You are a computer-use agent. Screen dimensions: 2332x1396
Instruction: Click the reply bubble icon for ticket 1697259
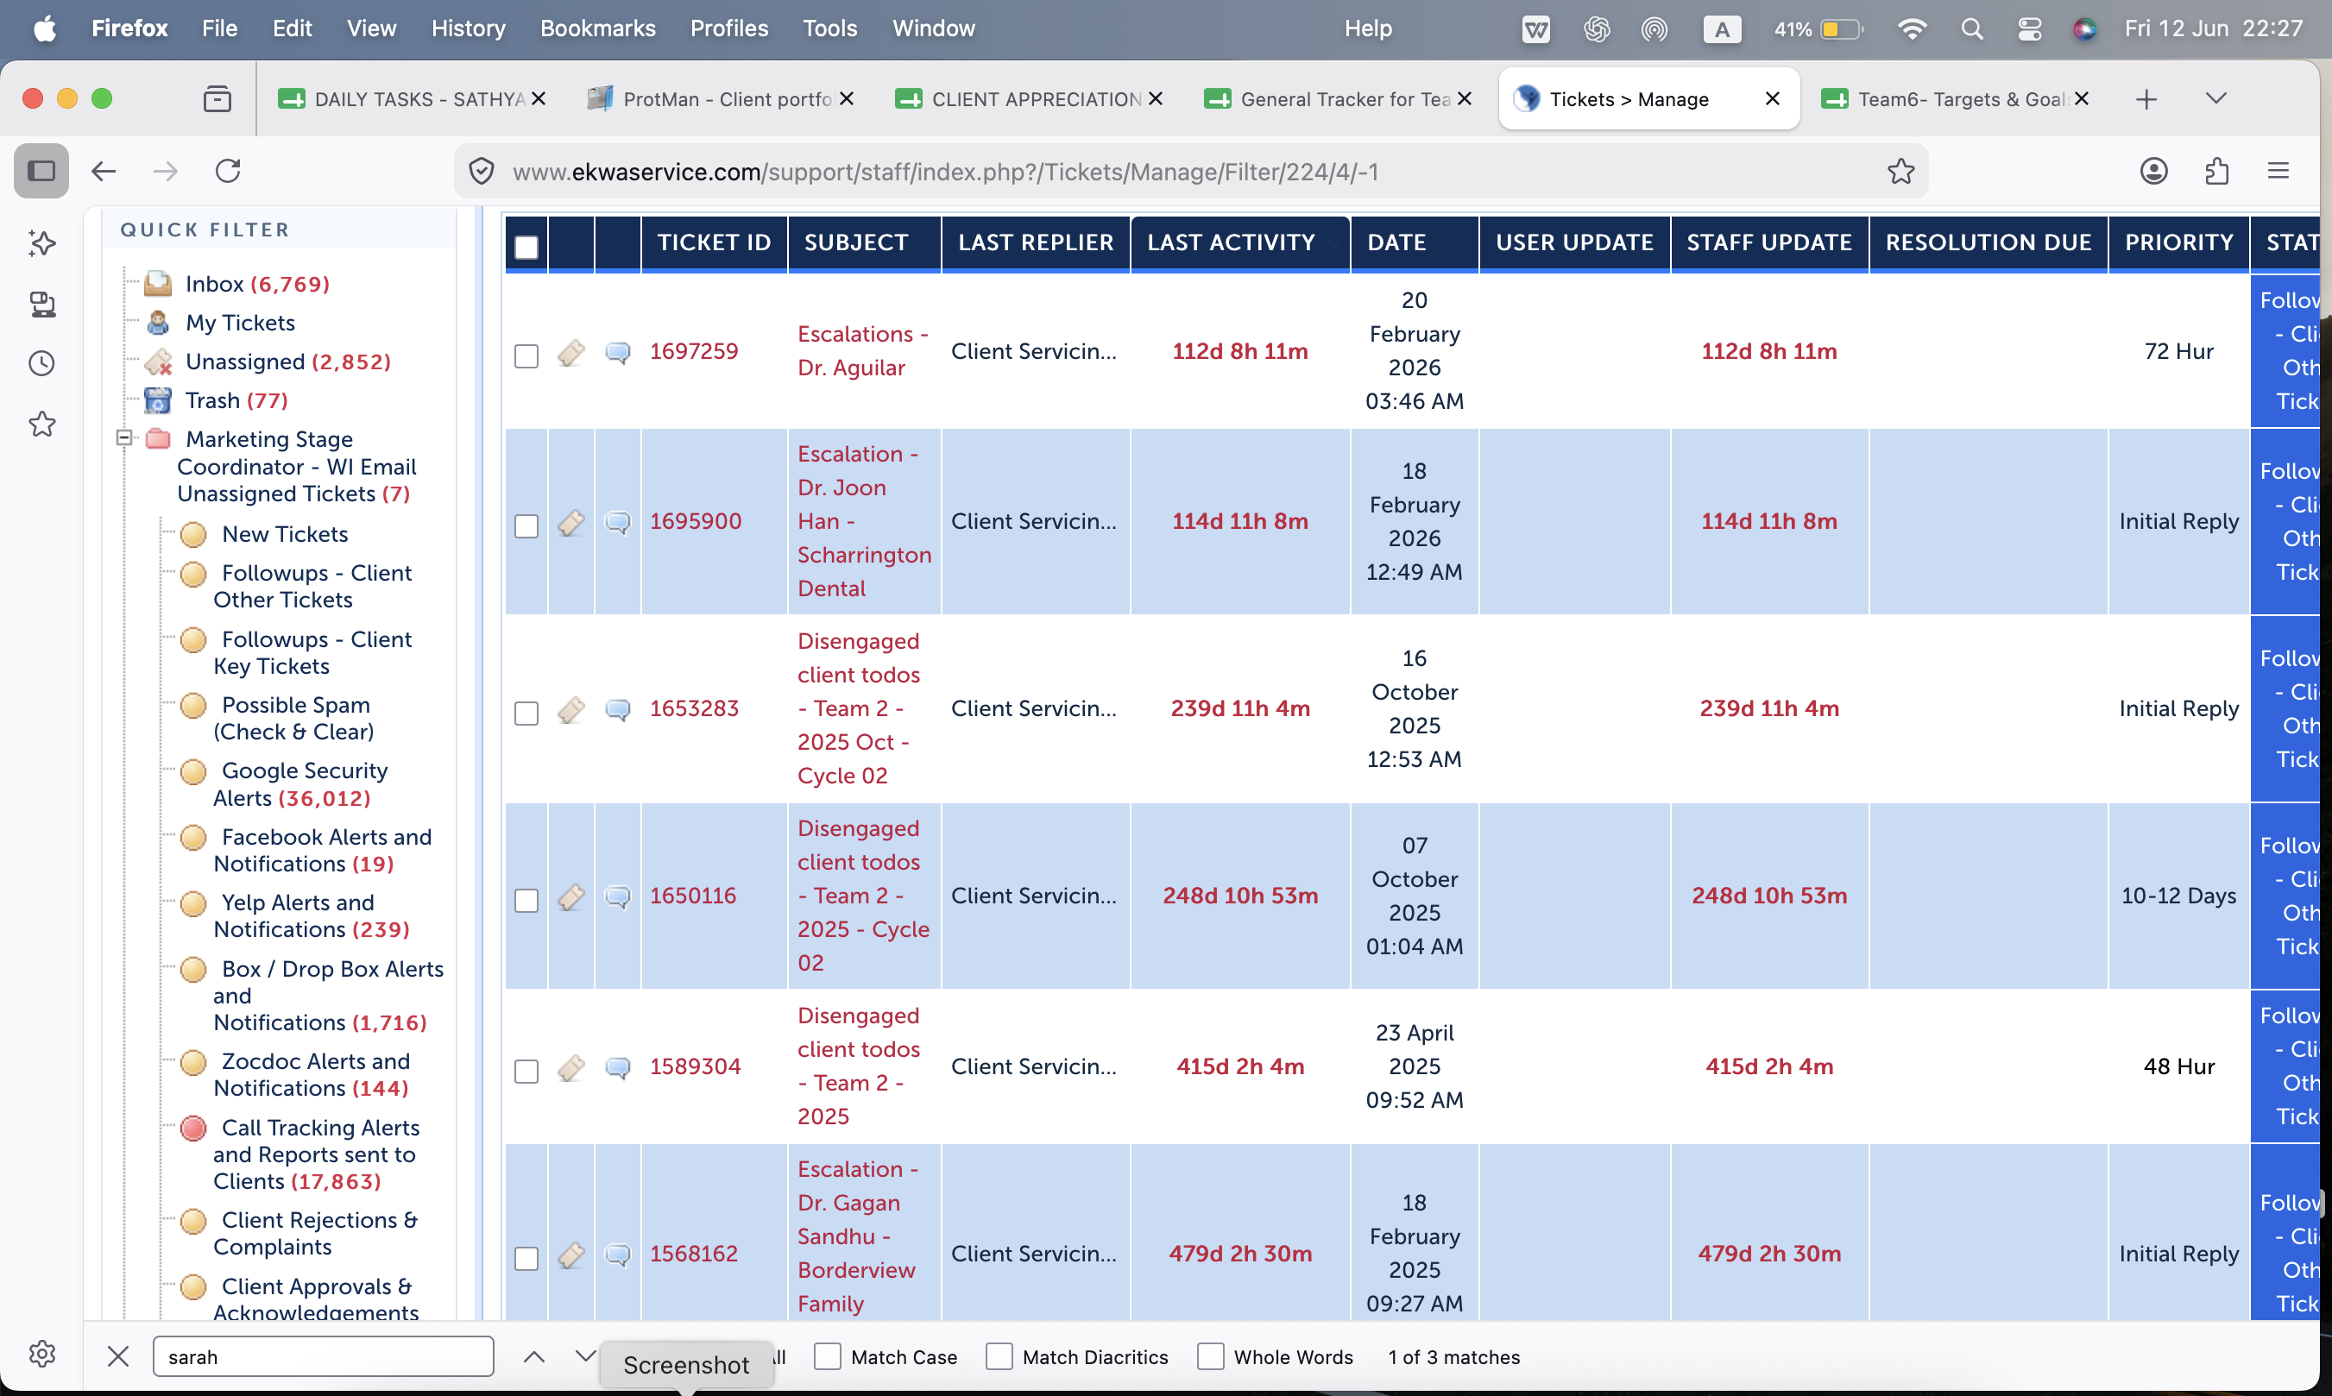617,353
